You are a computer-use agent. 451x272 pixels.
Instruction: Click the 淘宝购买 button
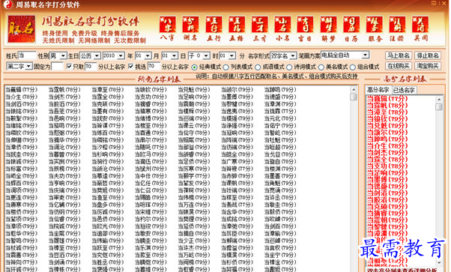(428, 66)
